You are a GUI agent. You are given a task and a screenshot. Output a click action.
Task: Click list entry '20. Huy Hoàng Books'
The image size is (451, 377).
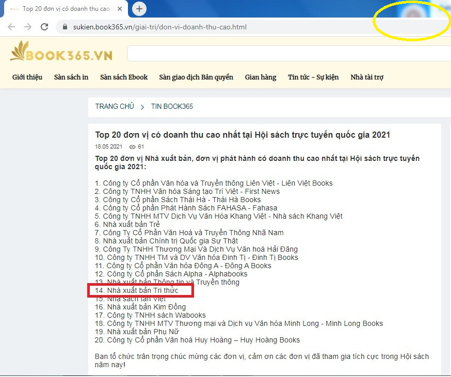197,340
